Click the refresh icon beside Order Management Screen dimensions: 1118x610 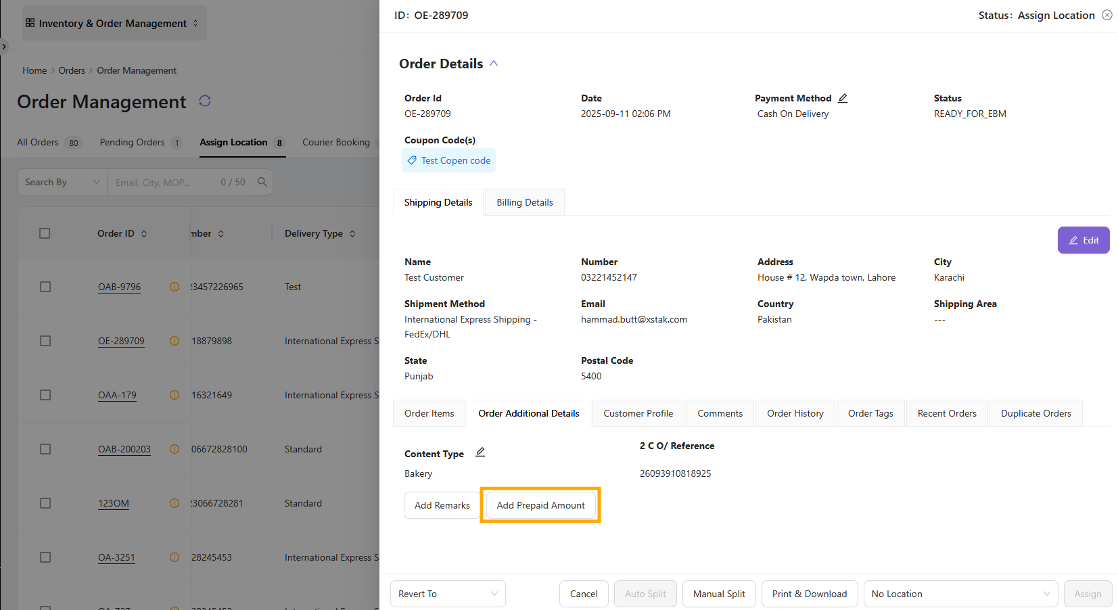(x=205, y=101)
